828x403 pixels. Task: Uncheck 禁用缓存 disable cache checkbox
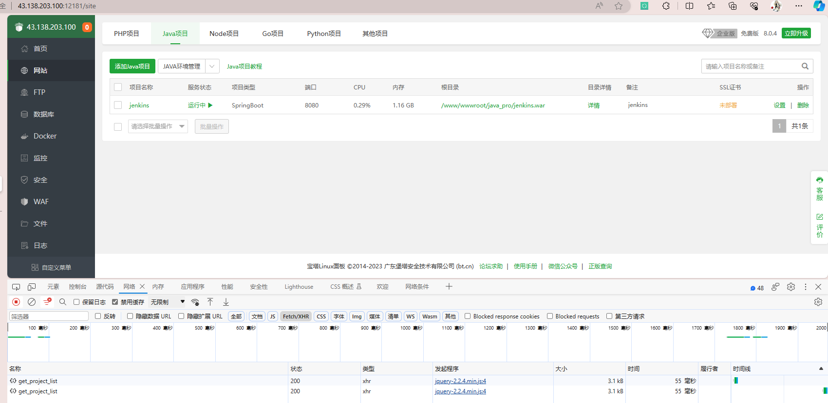115,302
